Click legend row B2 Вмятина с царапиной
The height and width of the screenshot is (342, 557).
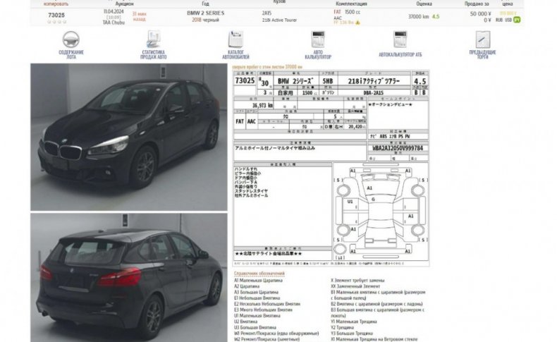tap(377, 304)
